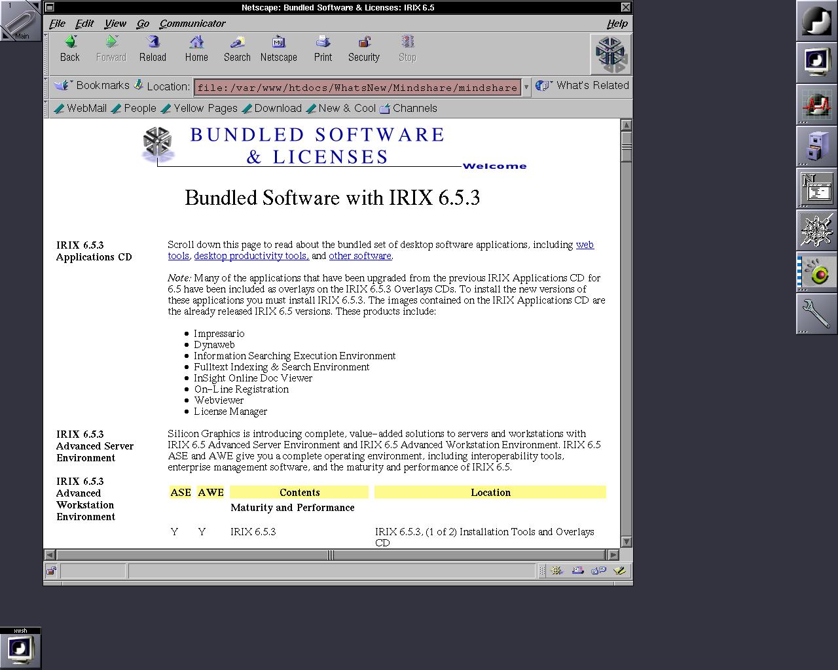Viewport: 838px width, 670px height.
Task: Open the What's Related dropdown
Action: [x=583, y=86]
